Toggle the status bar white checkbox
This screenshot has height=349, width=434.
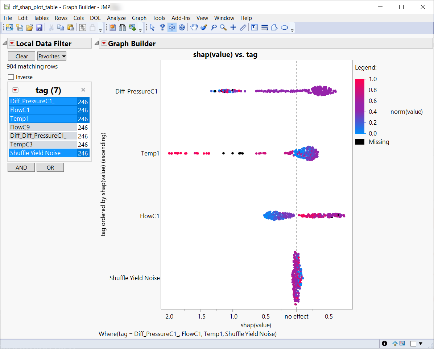[413, 344]
